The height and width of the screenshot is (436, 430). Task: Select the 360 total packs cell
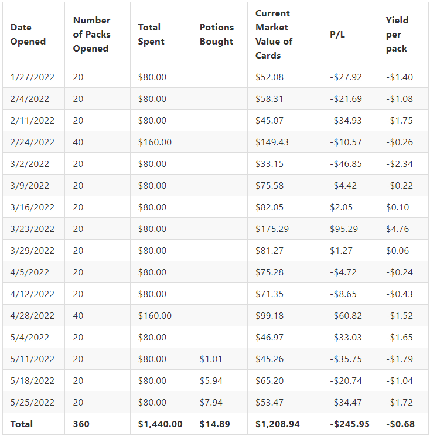click(x=81, y=424)
